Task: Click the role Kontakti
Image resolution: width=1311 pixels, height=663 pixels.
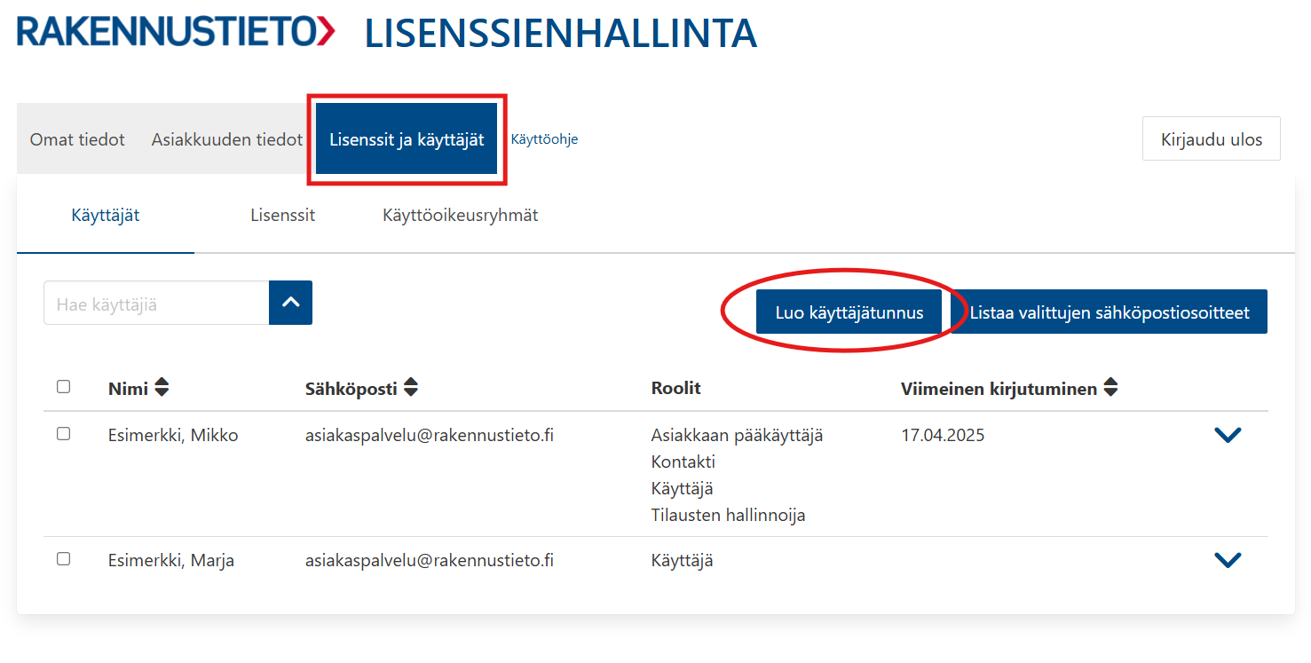Action: 683,462
